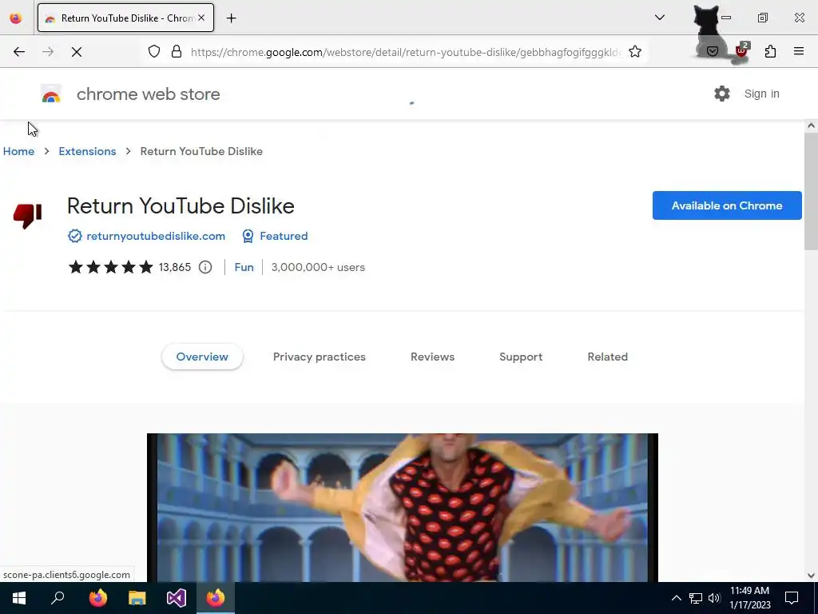Go to Home breadcrumb link
The image size is (818, 614).
coord(19,151)
